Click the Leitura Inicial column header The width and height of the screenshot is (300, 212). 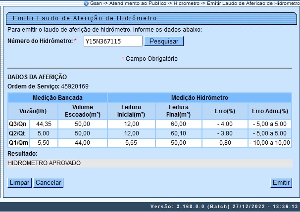point(131,111)
